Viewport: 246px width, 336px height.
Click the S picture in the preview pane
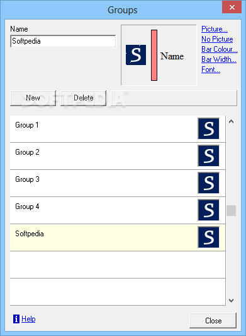(x=136, y=55)
